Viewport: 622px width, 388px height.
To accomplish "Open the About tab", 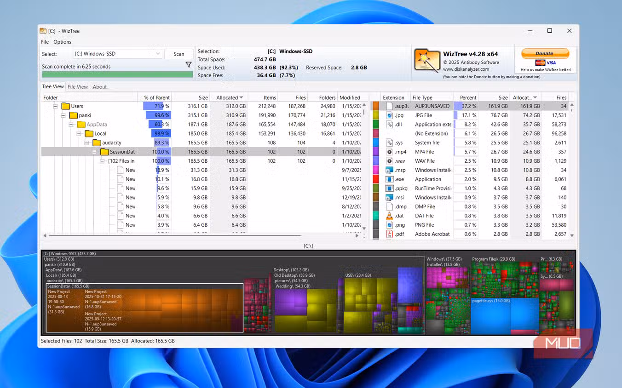I will click(100, 86).
